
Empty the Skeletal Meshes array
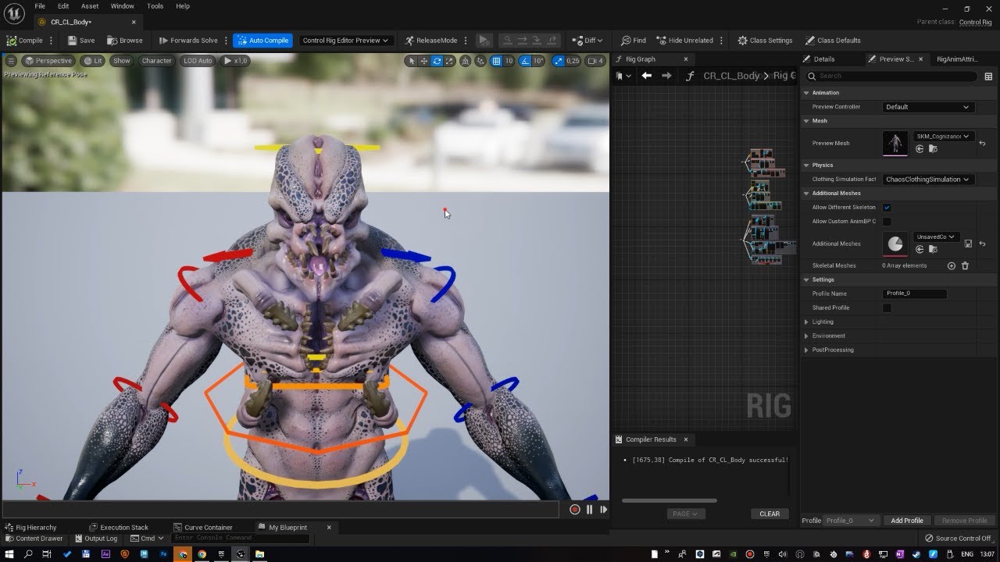click(x=965, y=265)
